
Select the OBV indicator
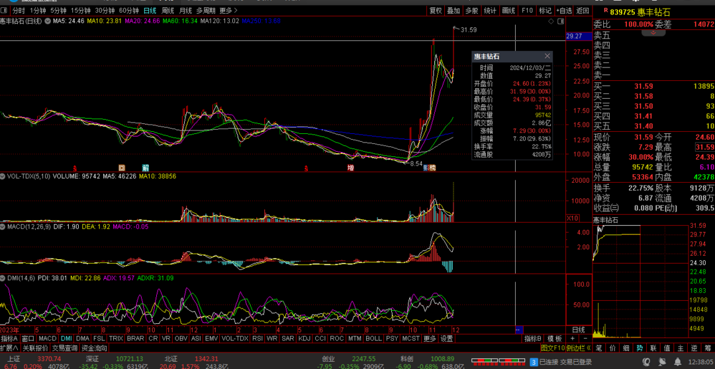(x=181, y=339)
